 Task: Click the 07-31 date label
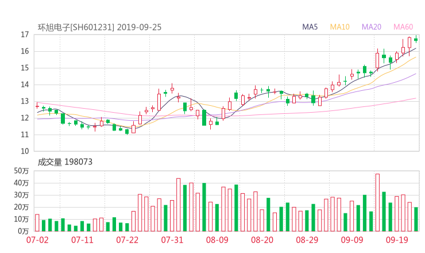click(172, 240)
